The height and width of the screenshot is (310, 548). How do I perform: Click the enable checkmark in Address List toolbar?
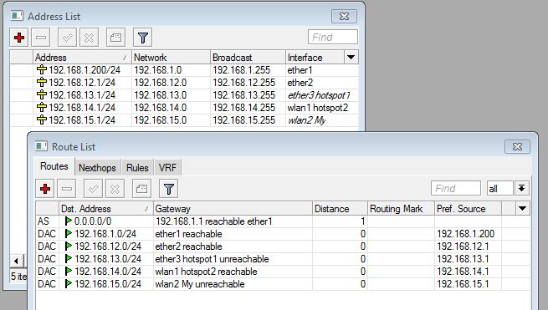[68, 38]
